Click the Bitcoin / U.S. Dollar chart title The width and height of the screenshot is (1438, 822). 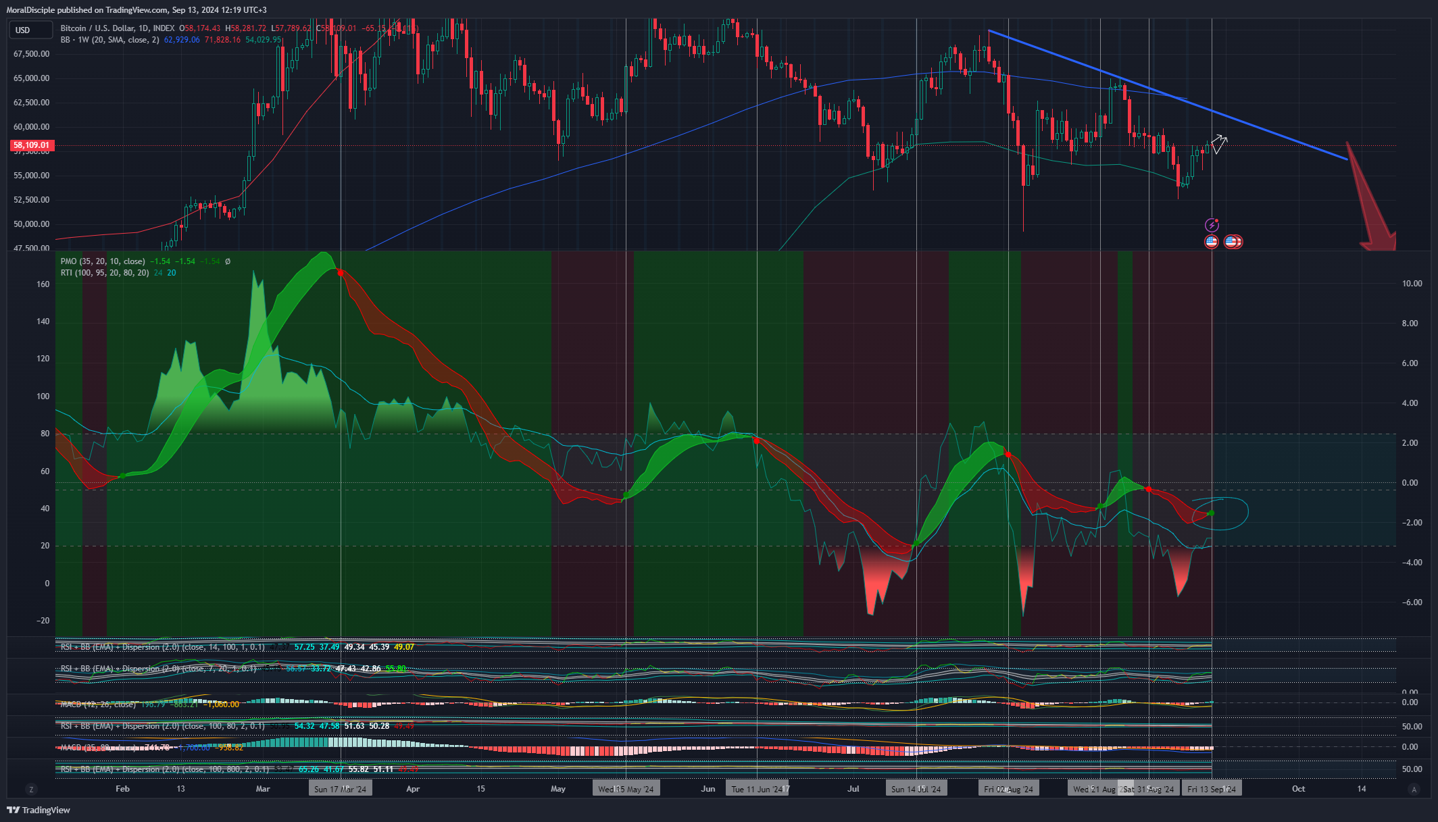pyautogui.click(x=118, y=28)
